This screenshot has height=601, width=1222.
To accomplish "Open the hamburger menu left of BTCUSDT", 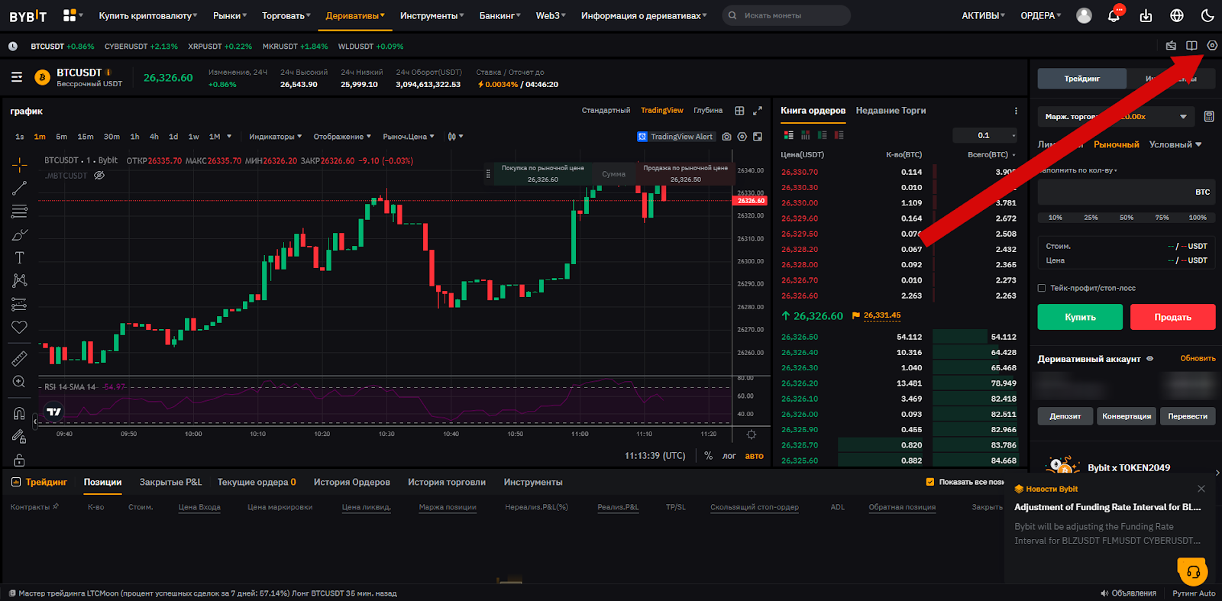I will tap(17, 77).
